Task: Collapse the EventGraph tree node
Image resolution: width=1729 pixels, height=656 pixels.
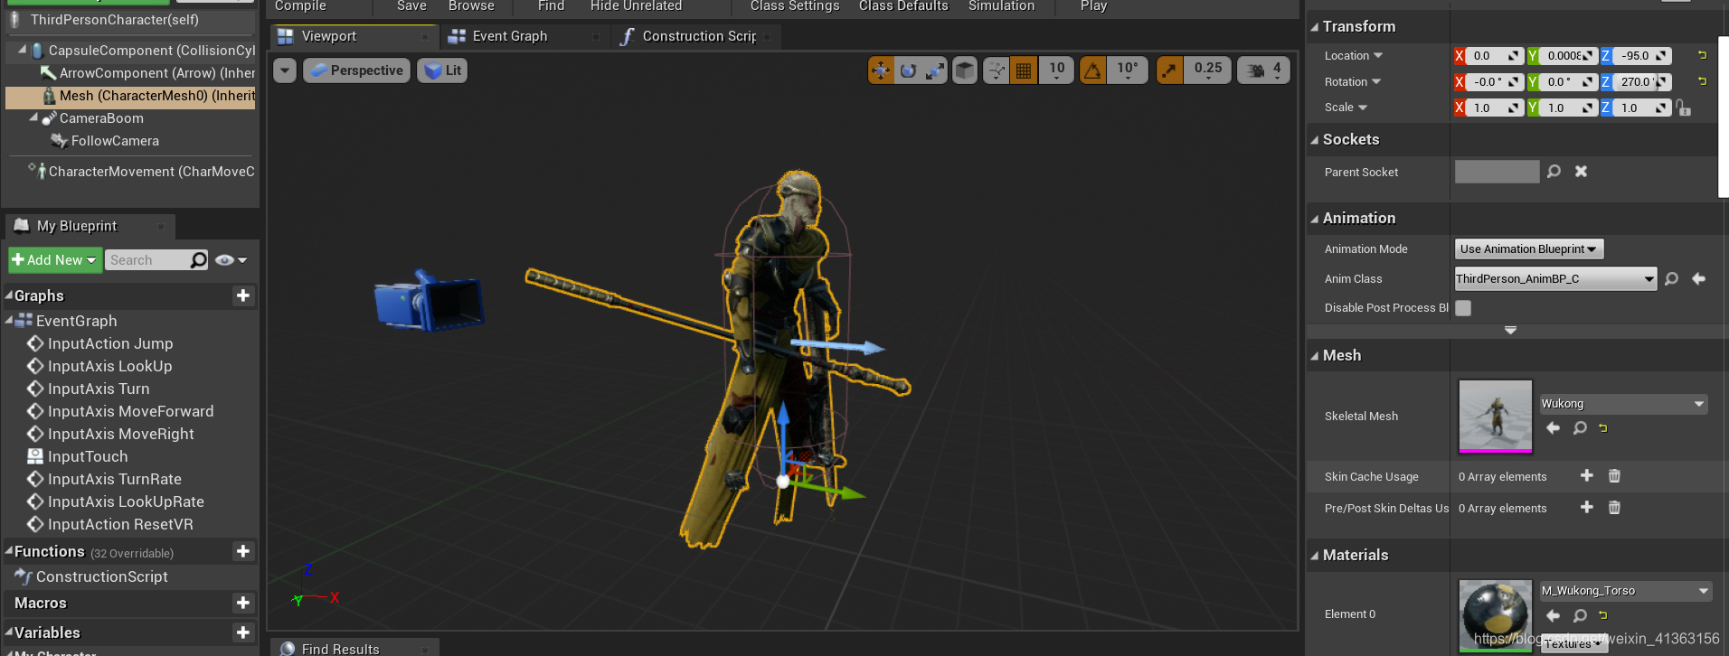Action: [9, 320]
